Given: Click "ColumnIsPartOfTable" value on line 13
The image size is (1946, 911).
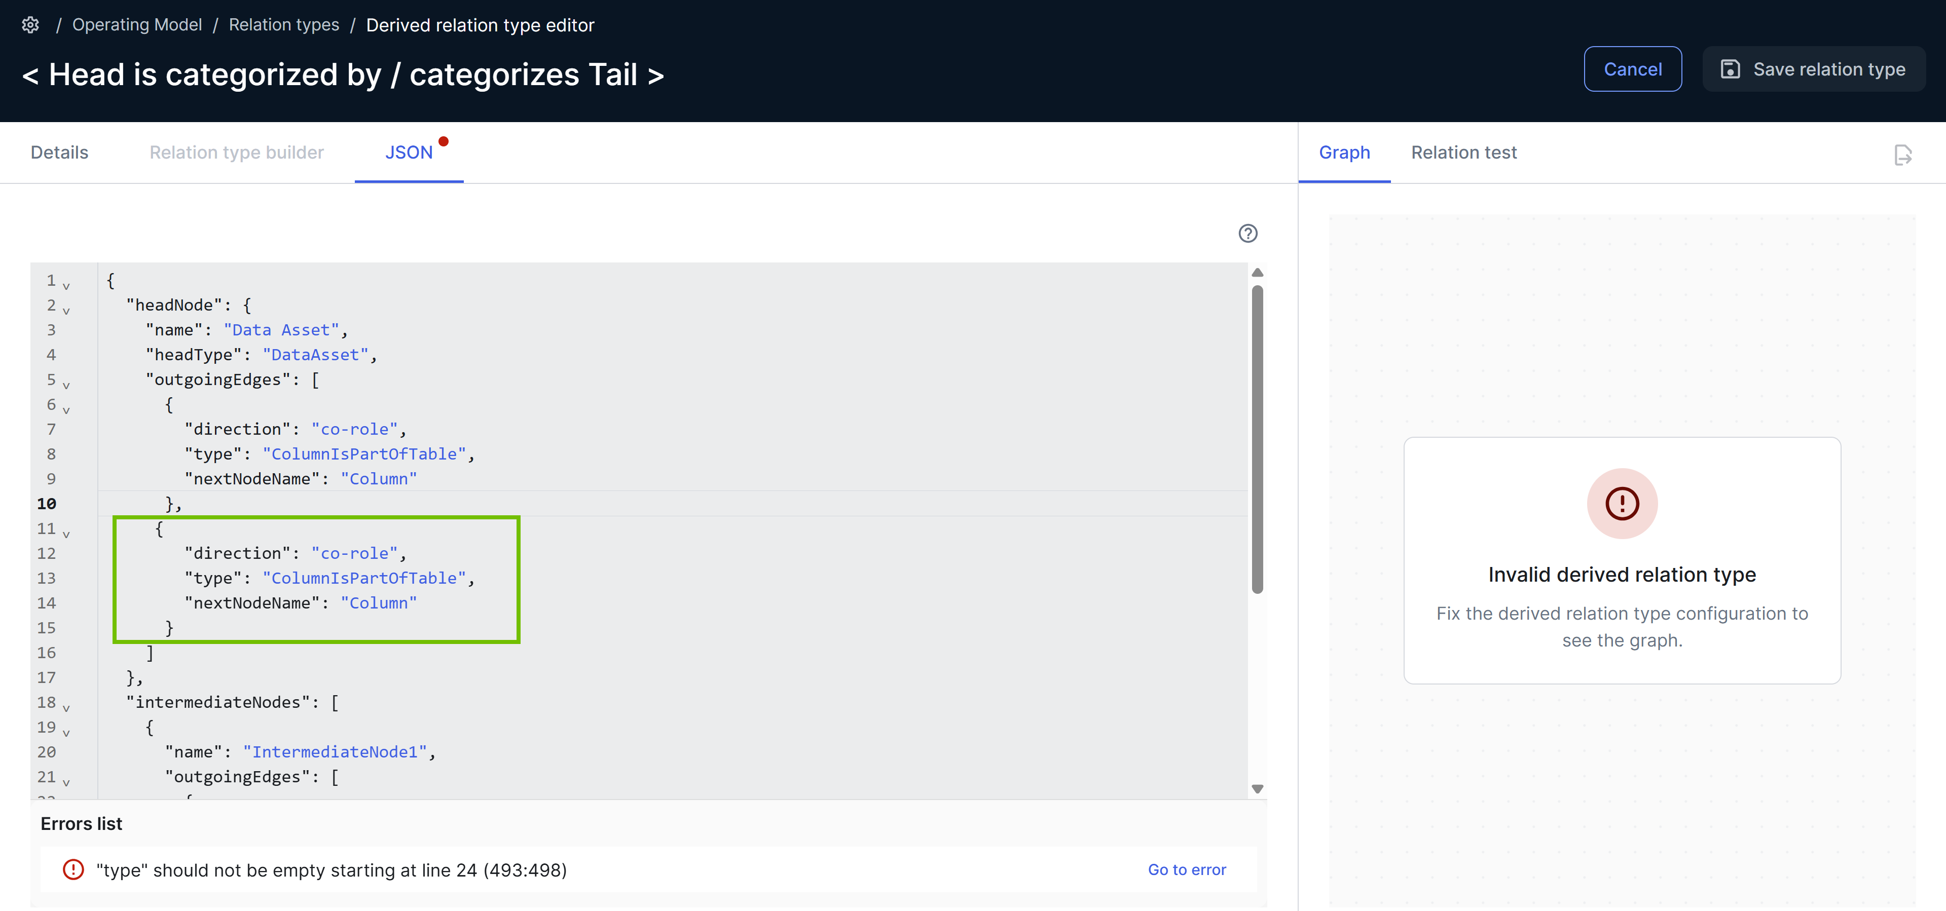Looking at the screenshot, I should (x=364, y=578).
